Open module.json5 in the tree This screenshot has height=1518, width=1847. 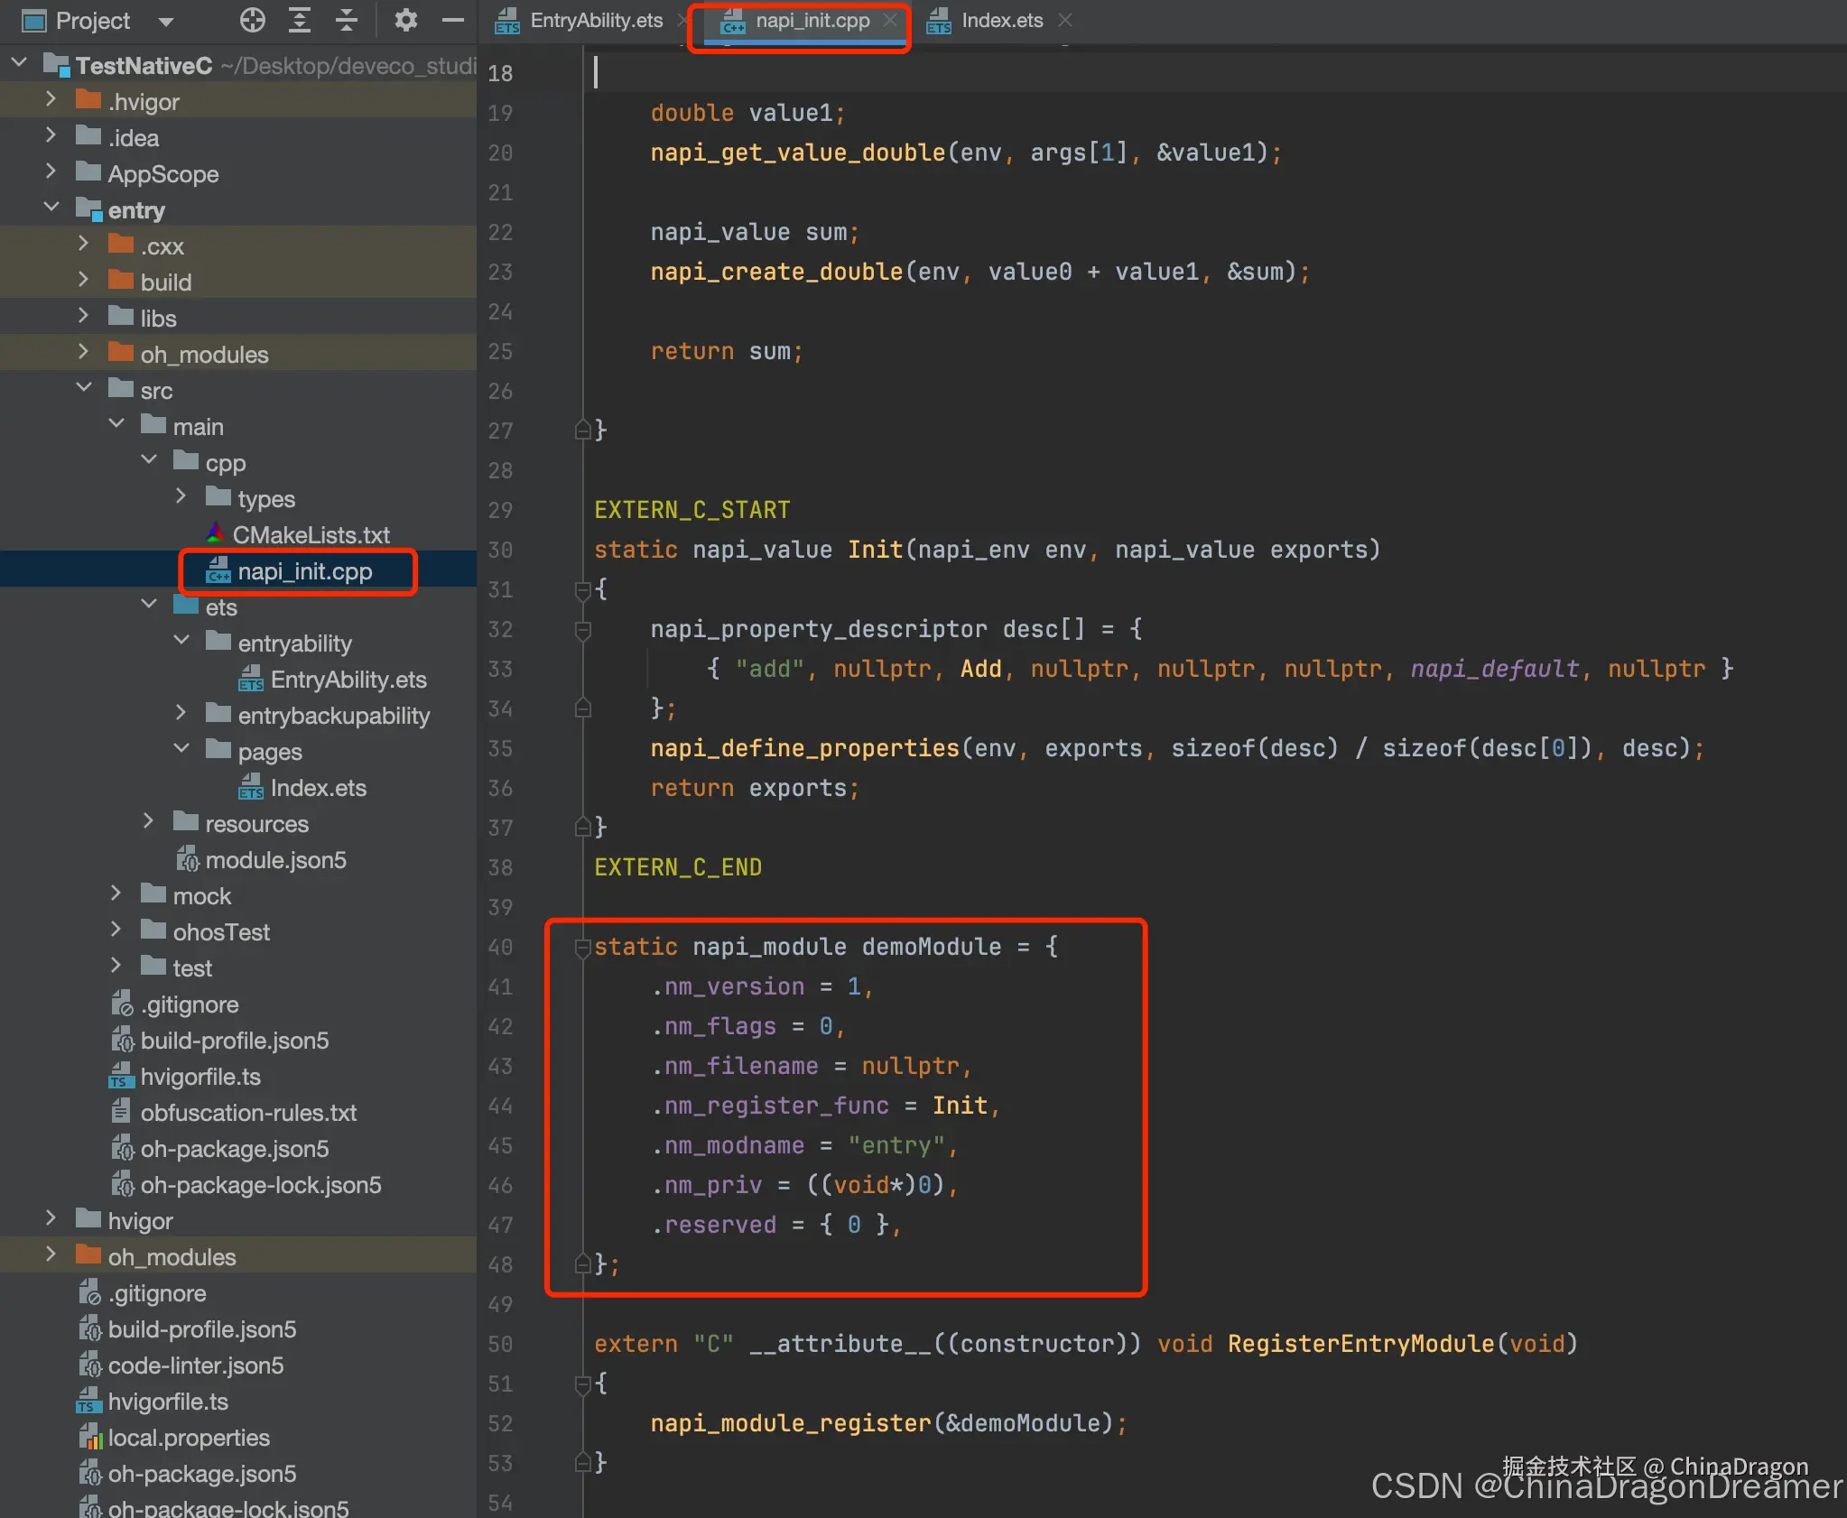[x=274, y=860]
